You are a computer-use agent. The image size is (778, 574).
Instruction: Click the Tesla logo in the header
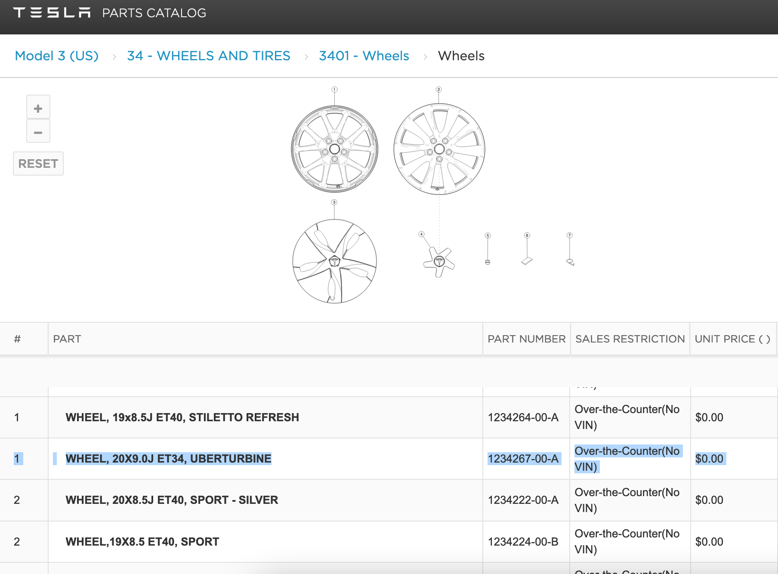52,12
